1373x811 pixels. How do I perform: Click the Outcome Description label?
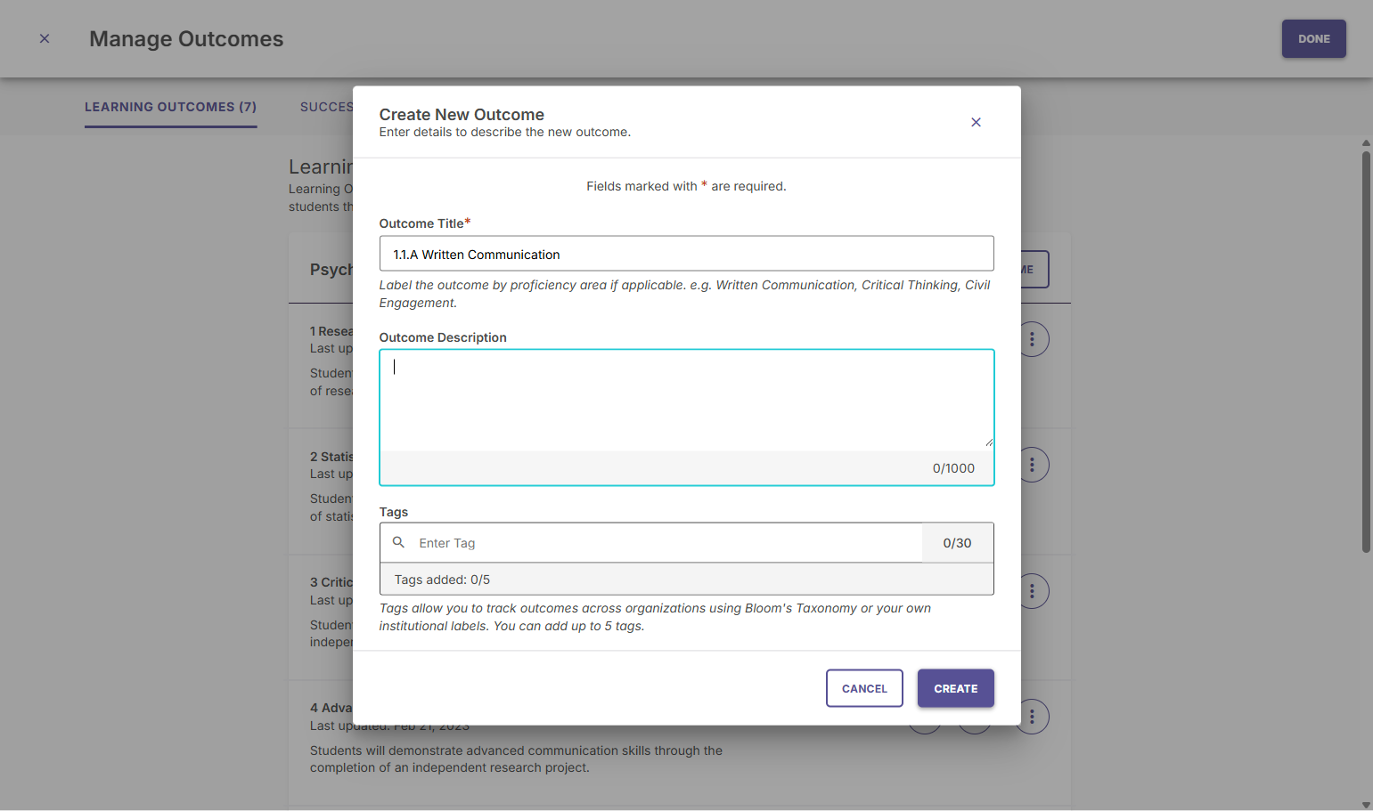pos(443,337)
